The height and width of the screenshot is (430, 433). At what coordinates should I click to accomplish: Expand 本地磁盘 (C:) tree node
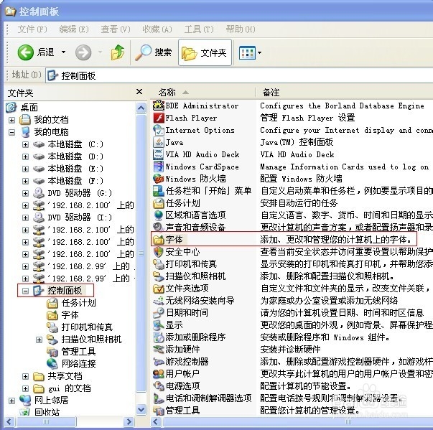[25, 144]
